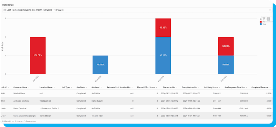Click the calendar icon in the date range field

[5, 10]
